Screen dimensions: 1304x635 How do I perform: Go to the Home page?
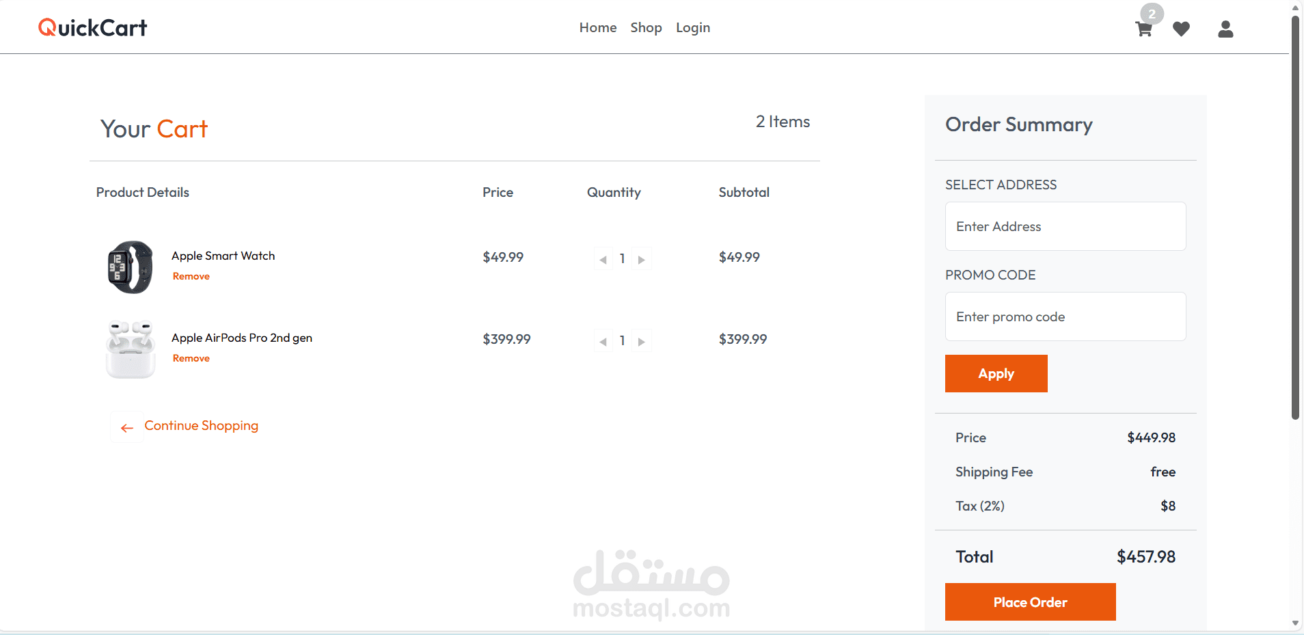598,27
